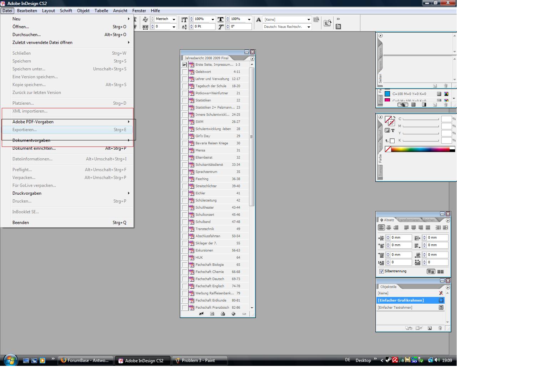The image size is (542, 378).
Task: Remove a document with the minus icon in book panel
Action: pos(244,314)
